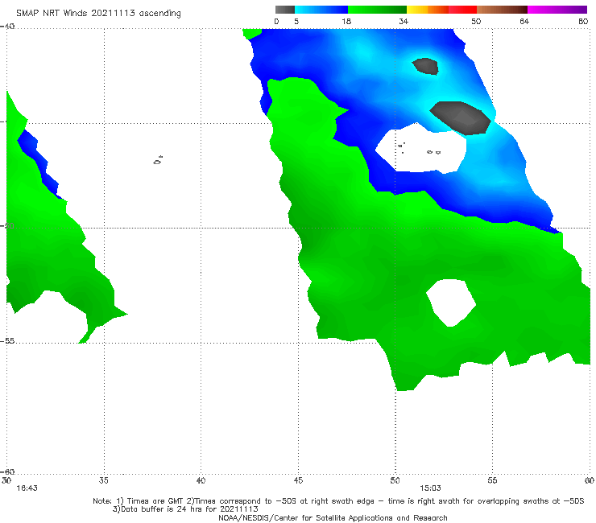Click the longitude axis label '45'
This screenshot has height=523, width=596.
[x=298, y=480]
